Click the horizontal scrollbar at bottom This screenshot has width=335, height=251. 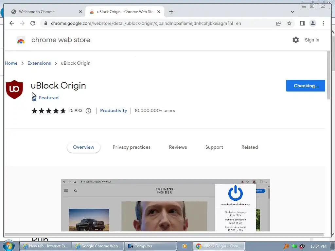pyautogui.click(x=164, y=235)
